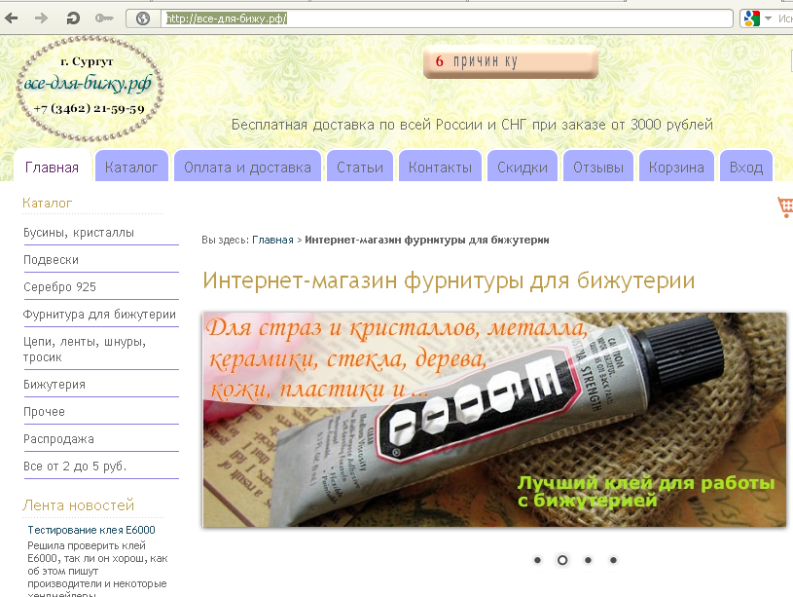This screenshot has height=597, width=793.
Task: Open Бусины, кристаллы category
Action: [79, 233]
